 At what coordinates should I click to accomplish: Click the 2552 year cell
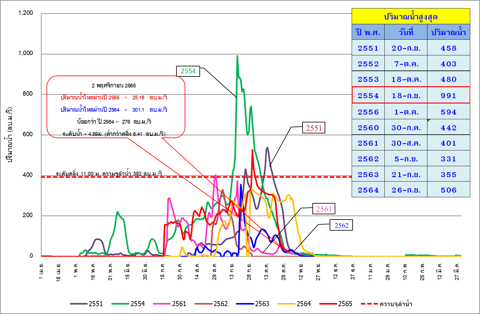pyautogui.click(x=368, y=64)
